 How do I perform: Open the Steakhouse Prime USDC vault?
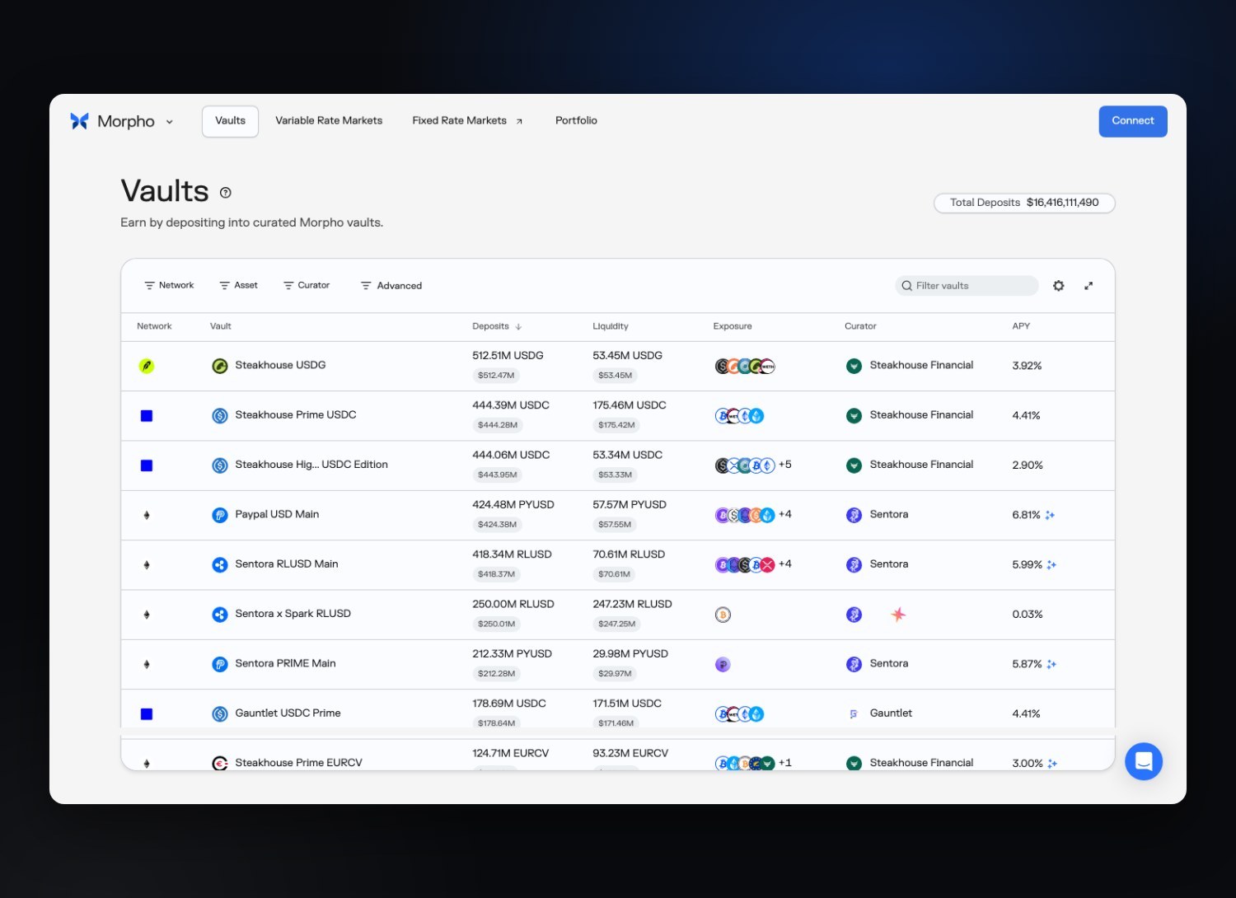(x=296, y=415)
